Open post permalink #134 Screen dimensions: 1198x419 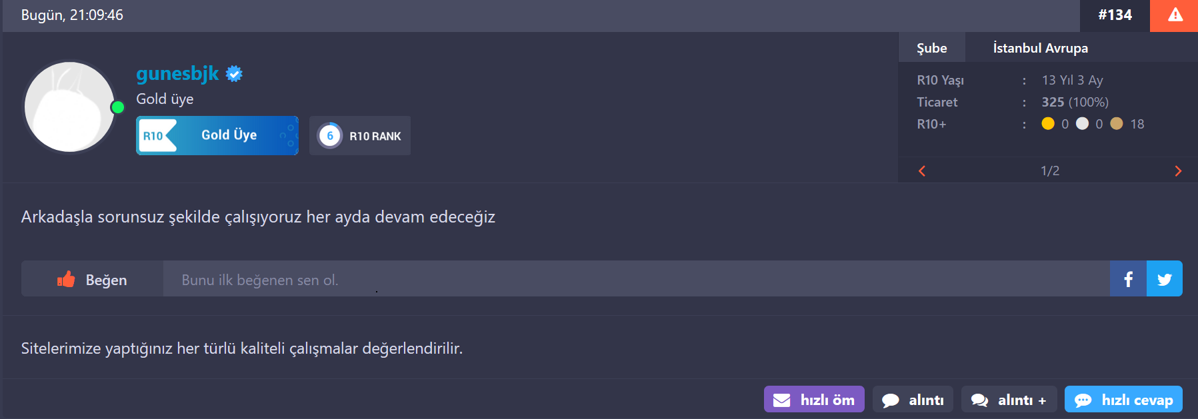1115,15
